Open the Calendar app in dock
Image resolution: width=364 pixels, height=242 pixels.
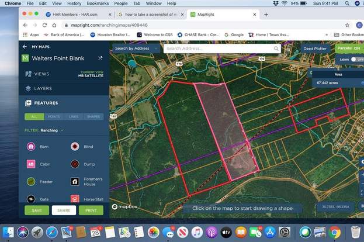tap(95, 233)
